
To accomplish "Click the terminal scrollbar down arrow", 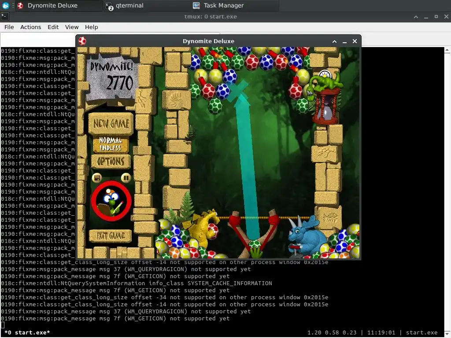I will 447,333.
